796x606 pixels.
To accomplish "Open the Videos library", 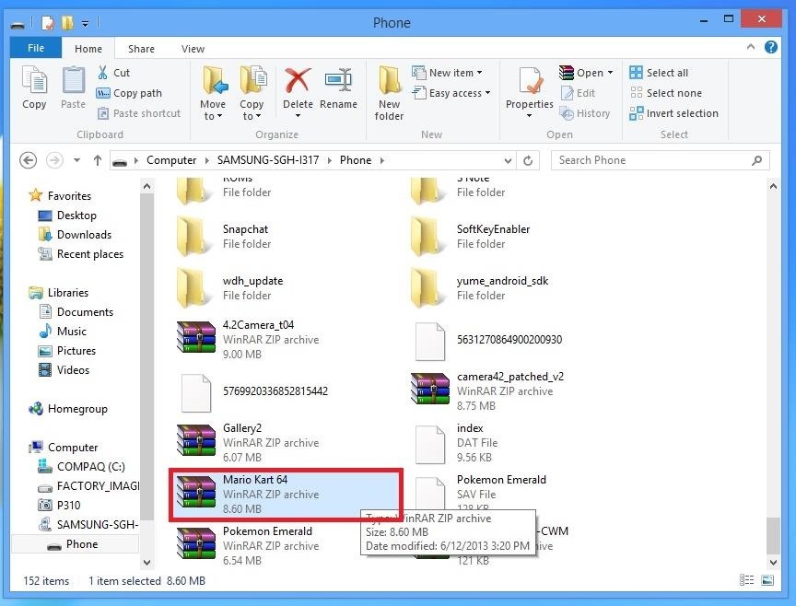I will coord(64,369).
